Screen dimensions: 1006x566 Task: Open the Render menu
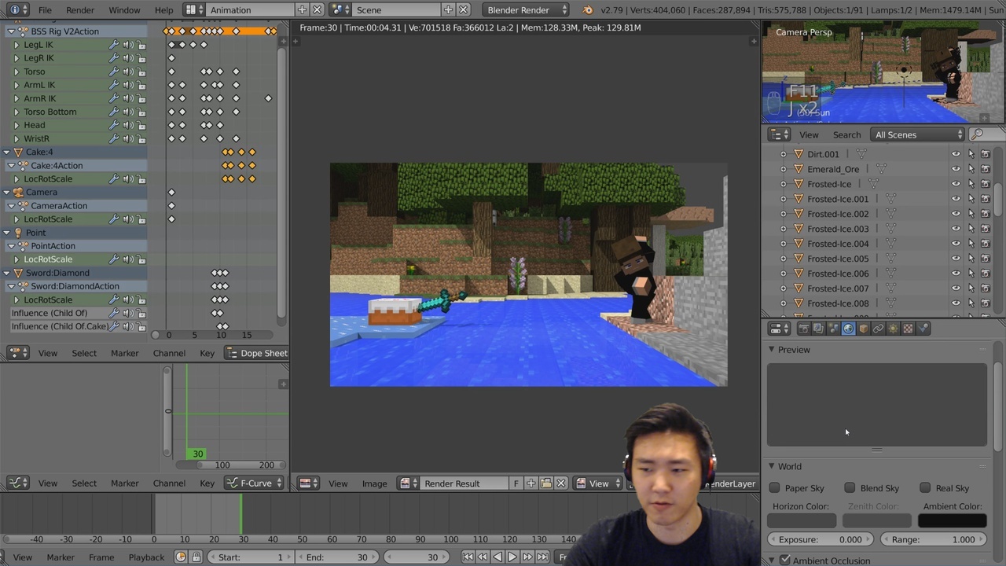[x=79, y=10]
